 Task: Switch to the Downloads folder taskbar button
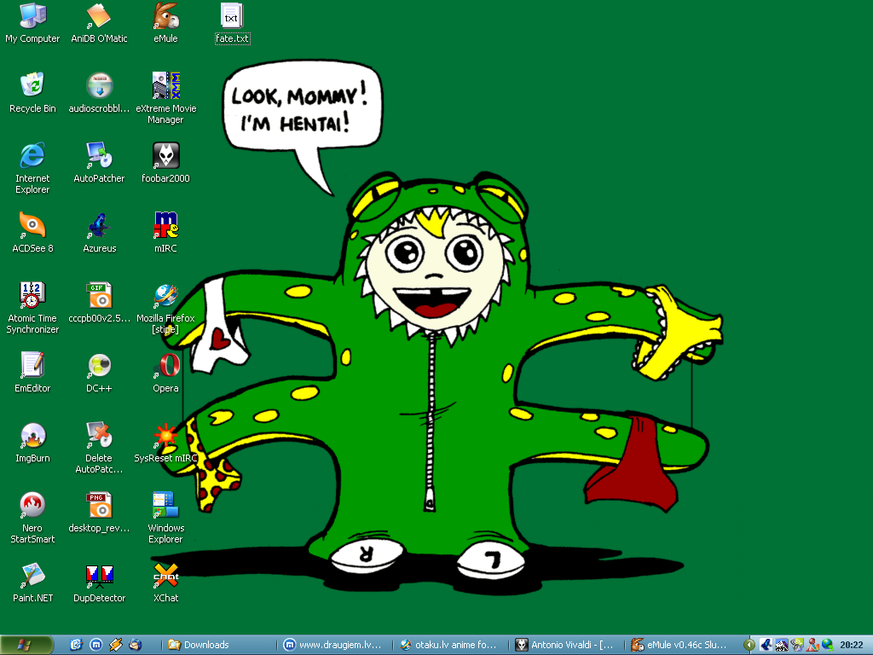click(218, 645)
